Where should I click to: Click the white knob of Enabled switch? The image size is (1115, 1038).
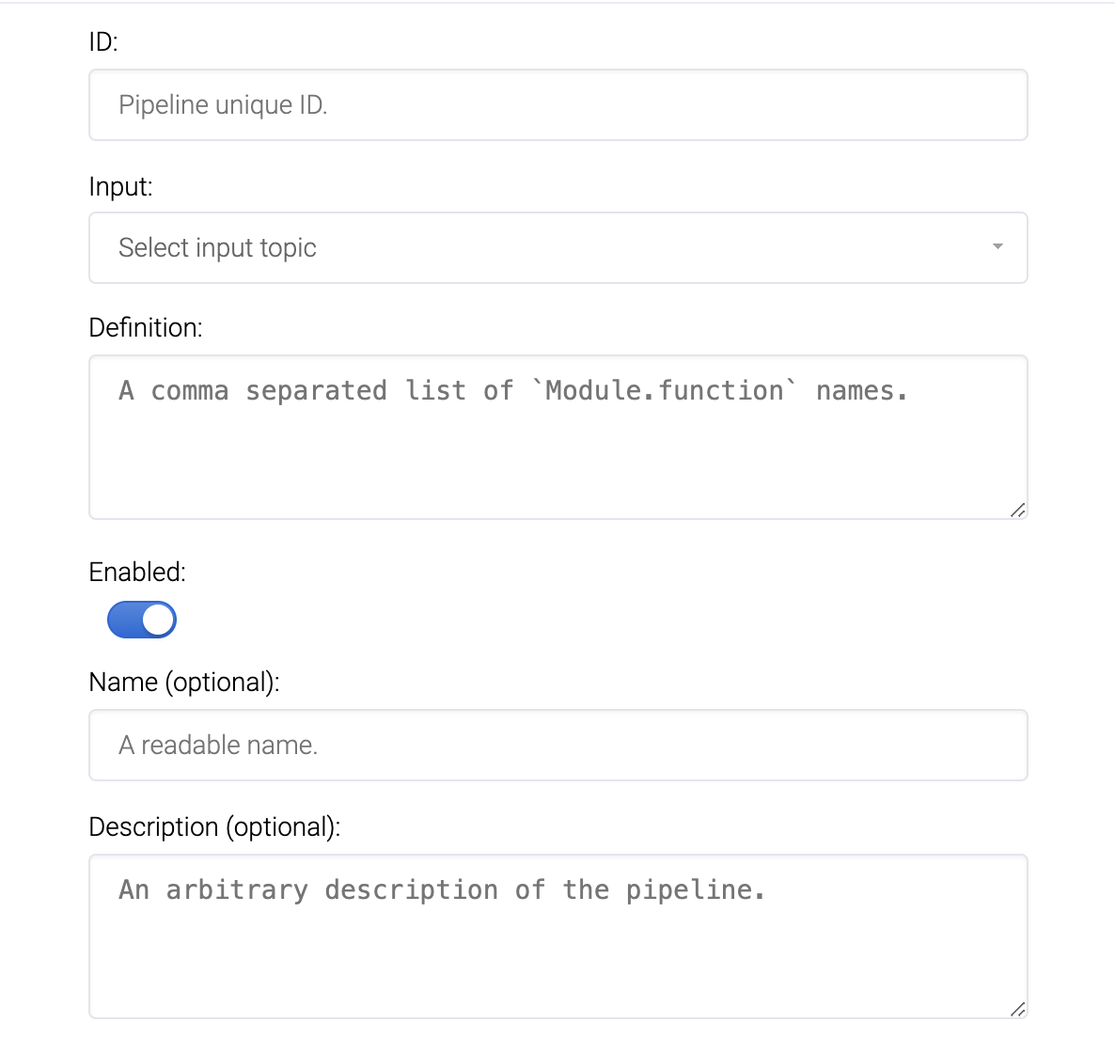click(x=159, y=620)
